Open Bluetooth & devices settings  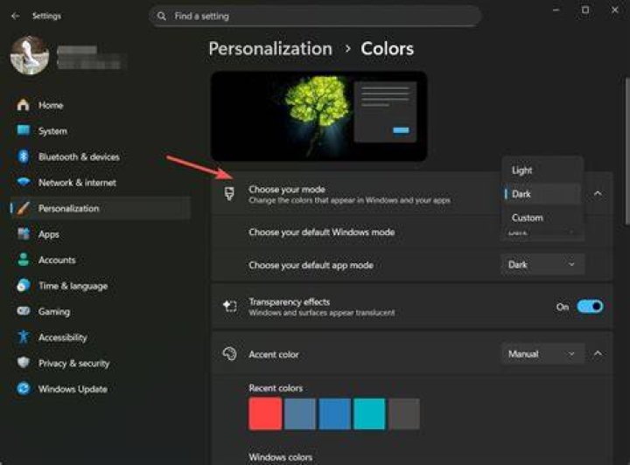point(101,156)
